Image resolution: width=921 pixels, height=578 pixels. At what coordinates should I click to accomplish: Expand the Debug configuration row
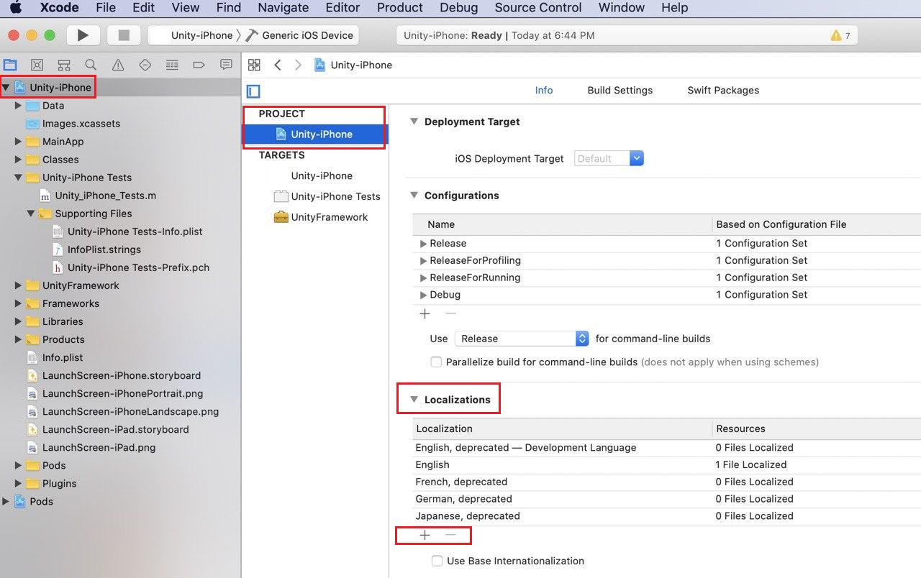pyautogui.click(x=424, y=295)
